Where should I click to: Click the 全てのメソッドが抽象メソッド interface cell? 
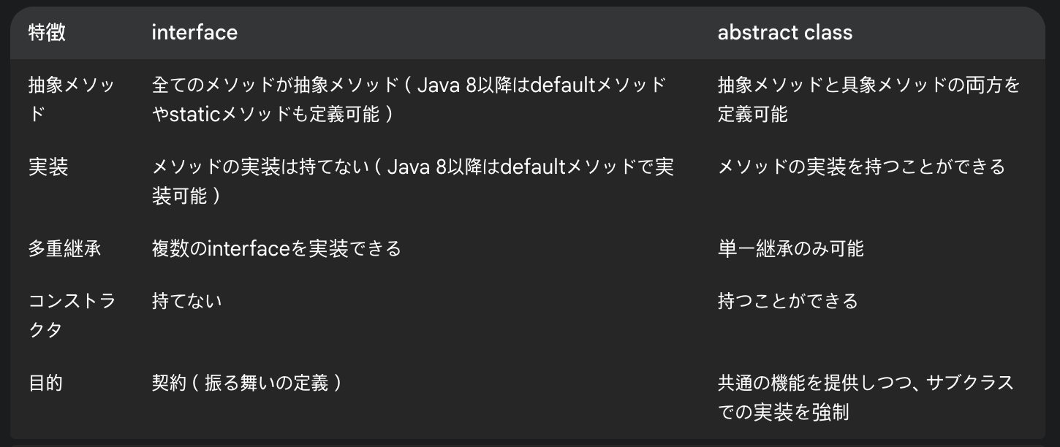409,99
